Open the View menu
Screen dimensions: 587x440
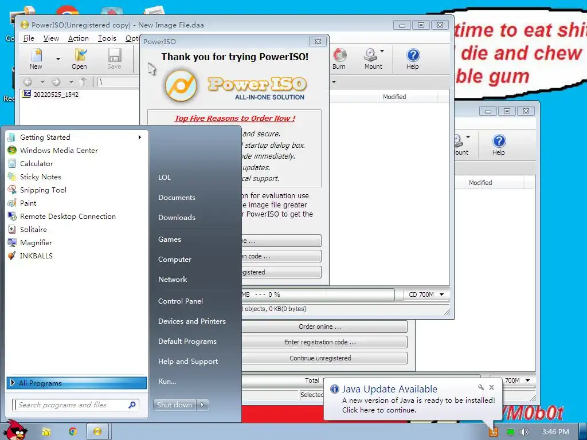pos(51,38)
